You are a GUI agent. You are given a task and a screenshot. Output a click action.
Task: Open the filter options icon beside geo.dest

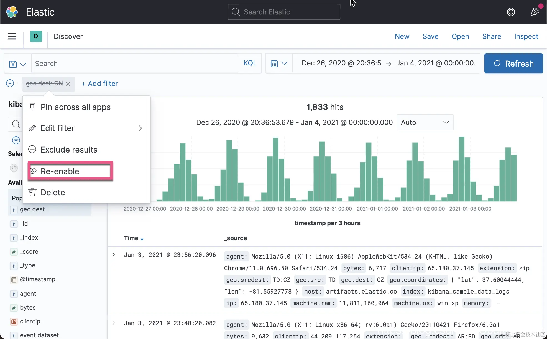click(10, 83)
